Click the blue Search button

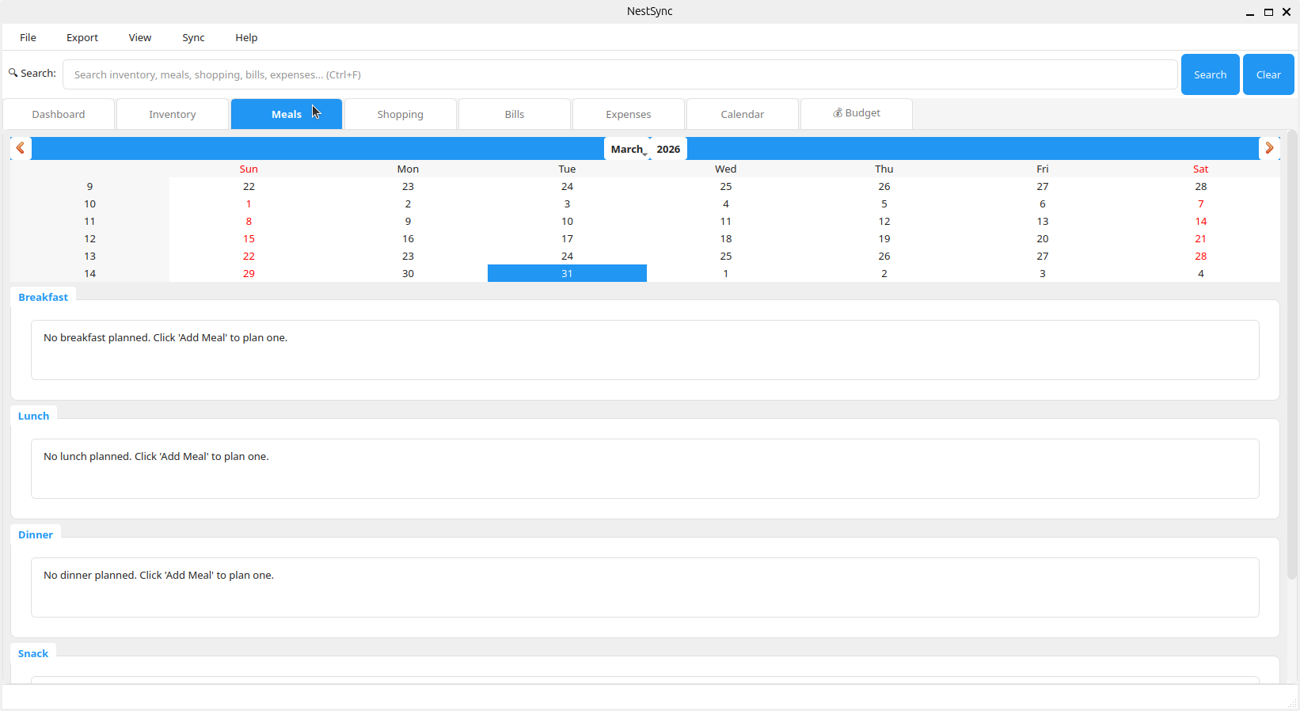pos(1210,74)
